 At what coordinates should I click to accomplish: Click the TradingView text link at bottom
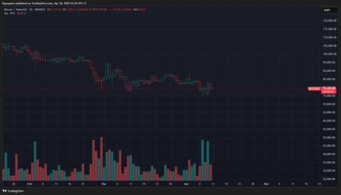pyautogui.click(x=15, y=191)
